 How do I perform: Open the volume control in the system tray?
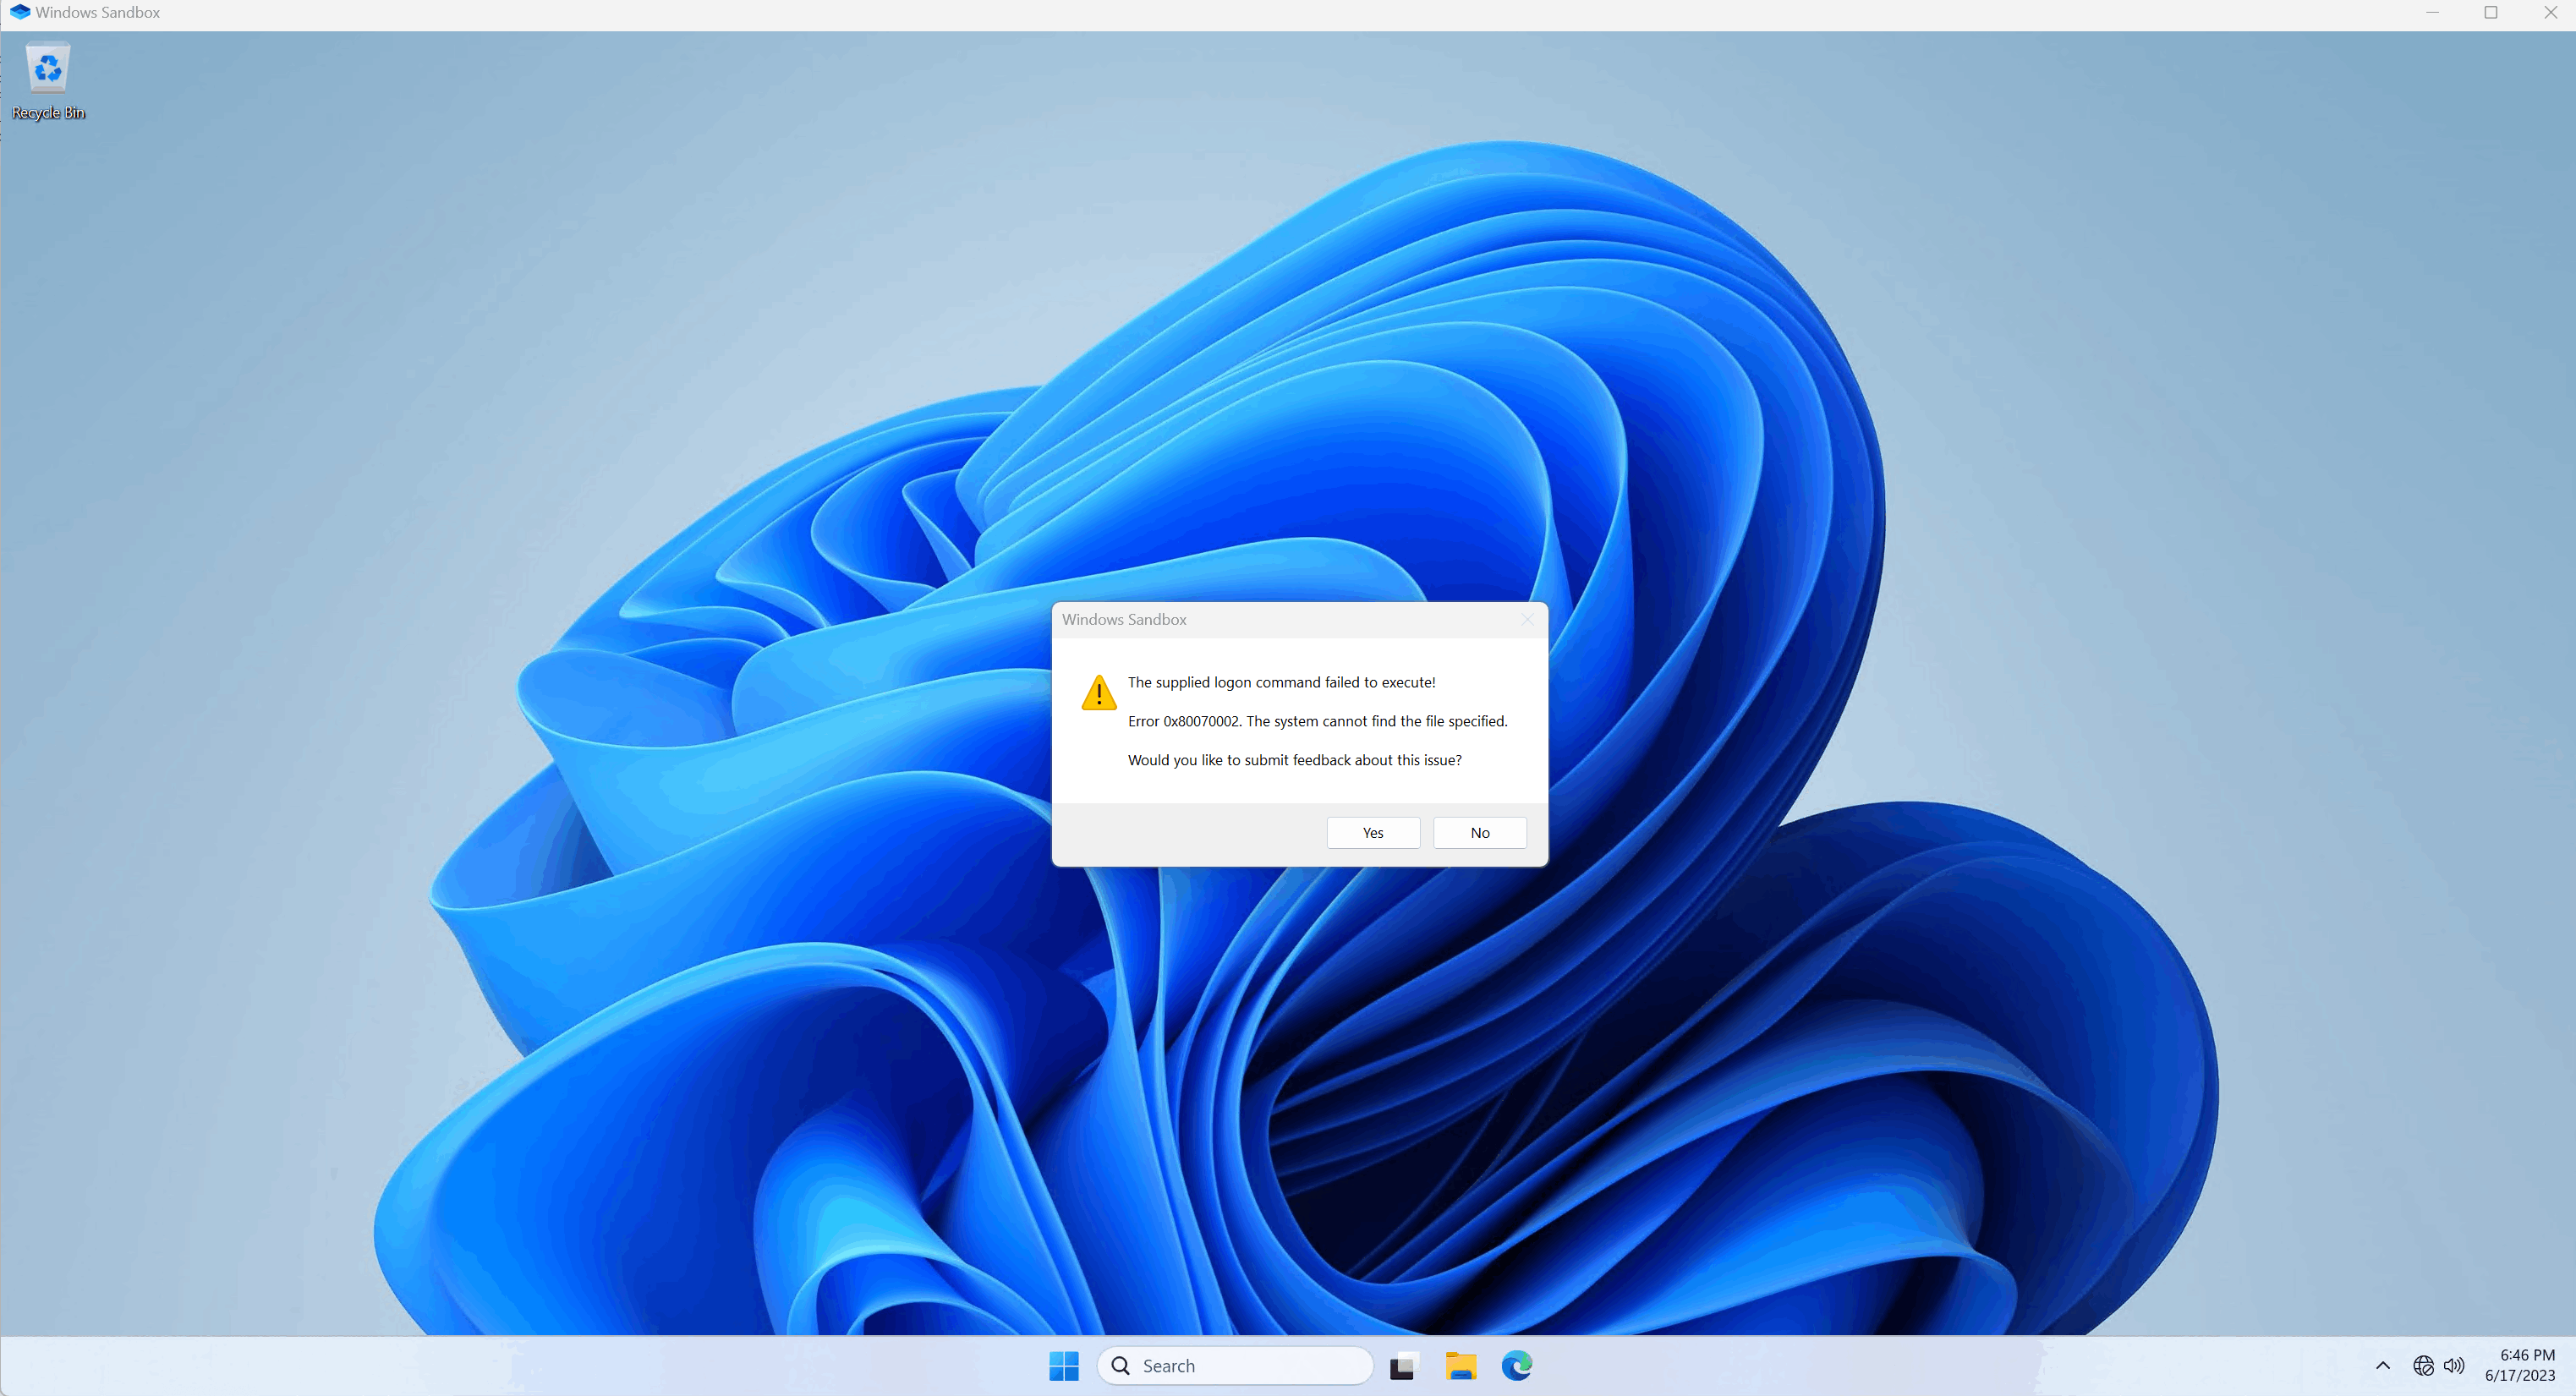[x=2455, y=1365]
